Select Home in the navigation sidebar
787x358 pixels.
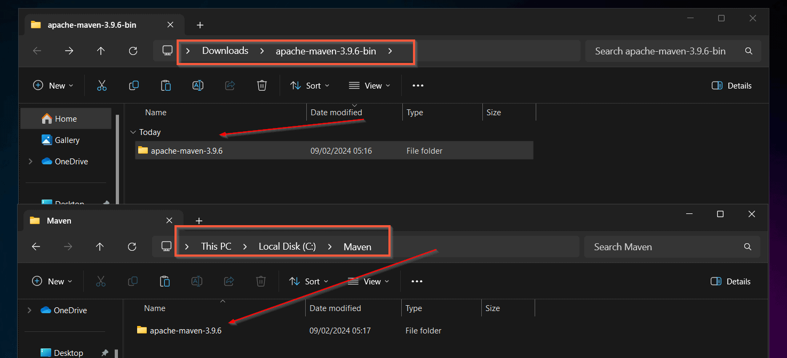[x=66, y=118]
